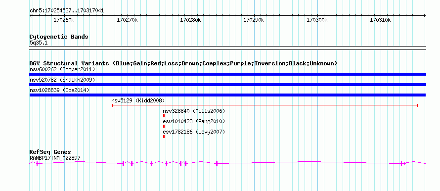Open variant nsv520782 (Shaikh2009) label
The image size is (440, 191).
point(62,80)
